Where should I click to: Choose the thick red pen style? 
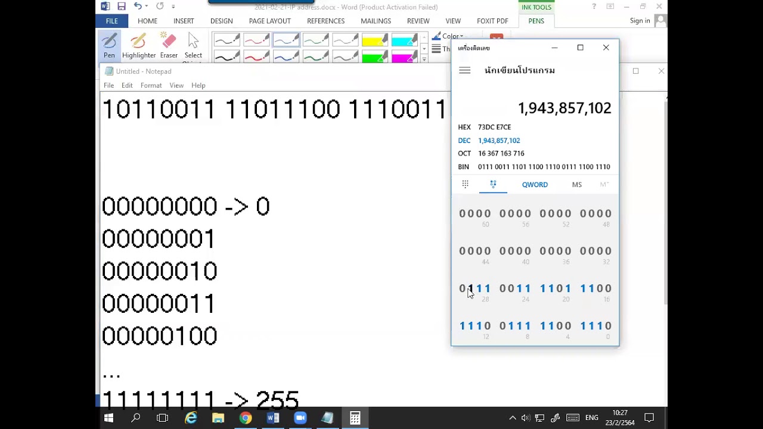[x=256, y=56]
